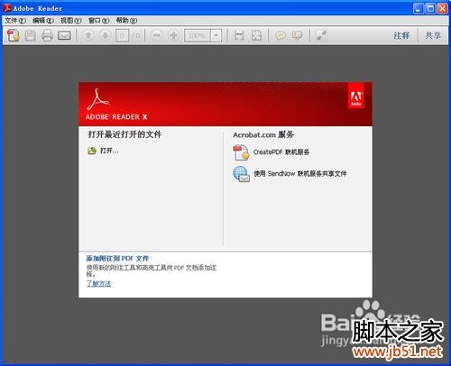Click the 了解方法 learn how link
Screen dimensions: 451x366
click(99, 283)
